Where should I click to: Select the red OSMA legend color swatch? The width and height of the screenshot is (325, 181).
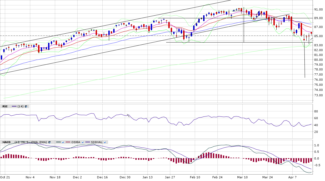pos(68,142)
